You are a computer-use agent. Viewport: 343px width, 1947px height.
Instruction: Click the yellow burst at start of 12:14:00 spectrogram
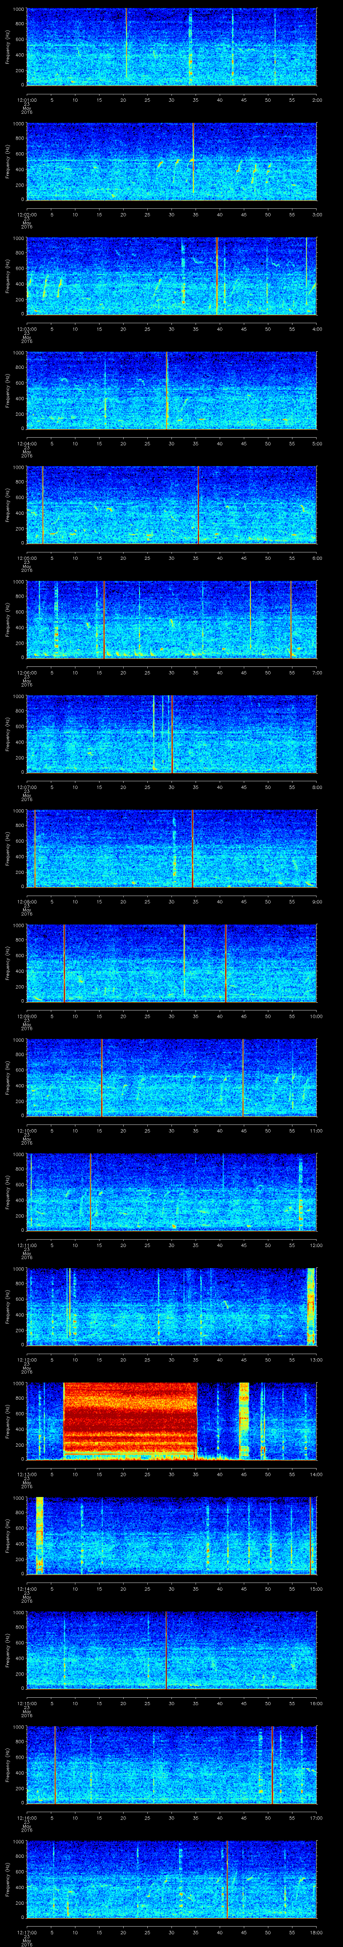point(39,1536)
